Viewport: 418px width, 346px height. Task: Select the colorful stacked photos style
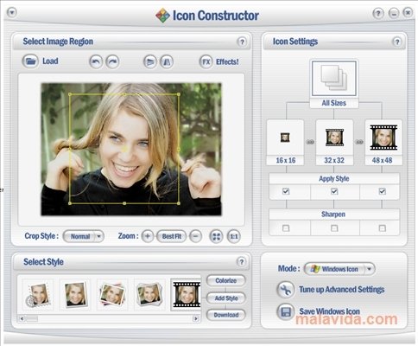coord(112,295)
